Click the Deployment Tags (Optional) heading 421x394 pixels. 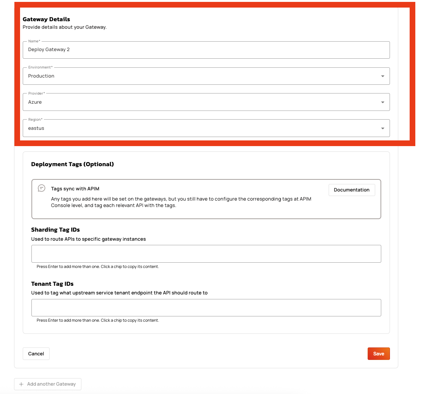pyautogui.click(x=72, y=164)
